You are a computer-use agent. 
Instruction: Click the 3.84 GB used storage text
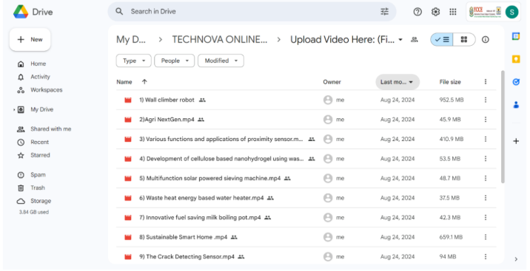pyautogui.click(x=34, y=213)
